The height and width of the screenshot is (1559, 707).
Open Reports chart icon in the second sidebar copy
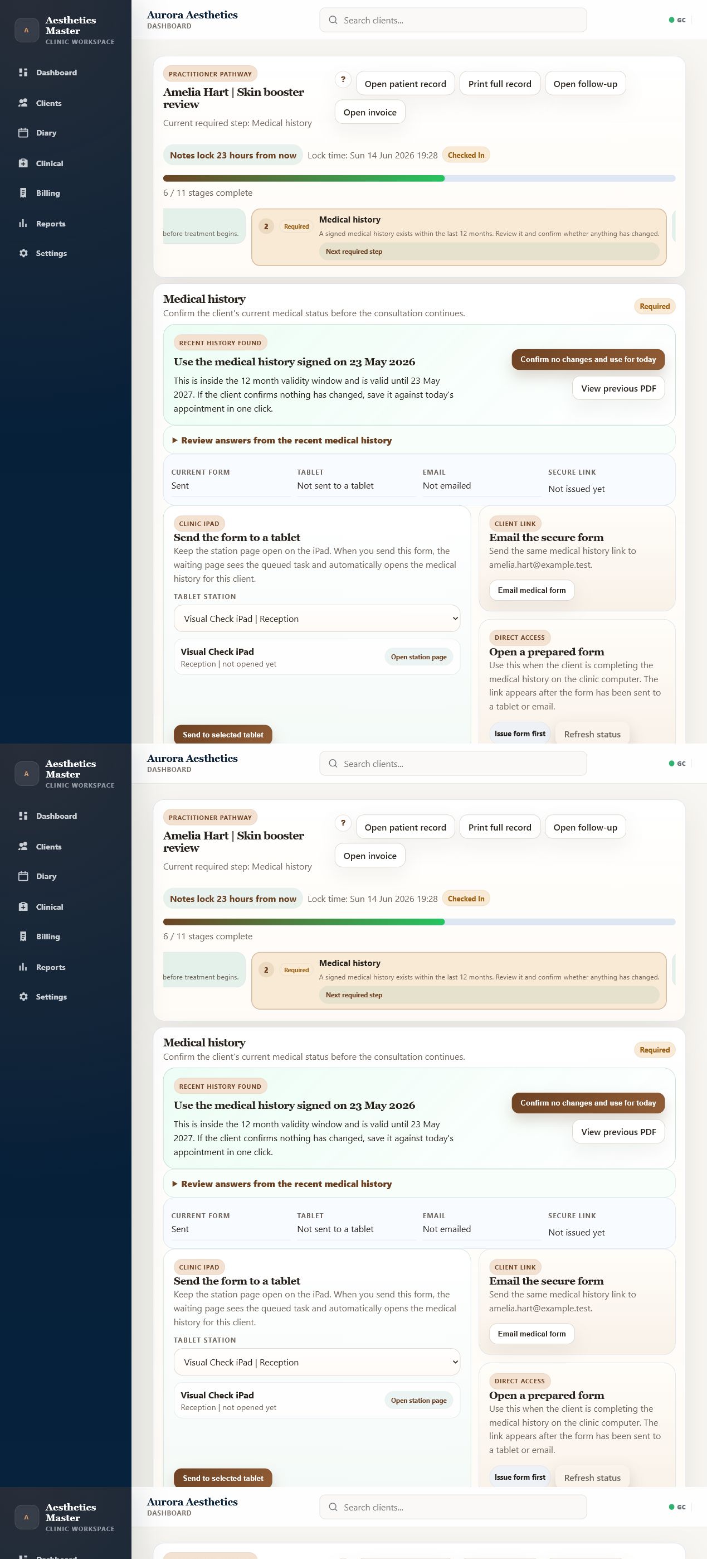pos(23,967)
